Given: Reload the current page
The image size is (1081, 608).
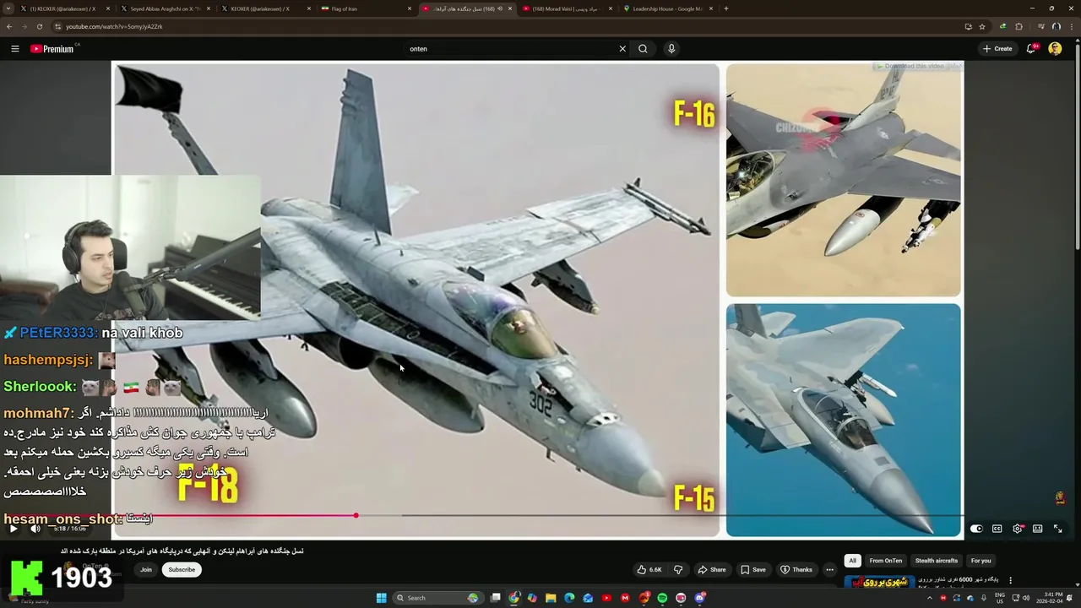Looking at the screenshot, I should (40, 26).
